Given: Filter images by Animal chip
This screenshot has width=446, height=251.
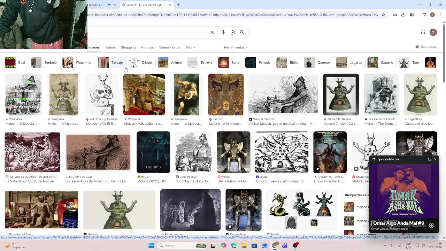Looking at the screenshot, I should coord(171,62).
